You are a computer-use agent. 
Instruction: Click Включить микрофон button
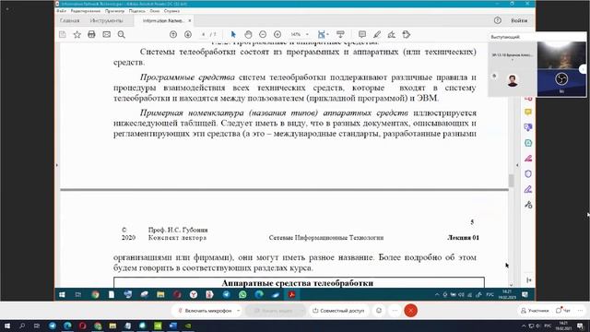(x=205, y=311)
